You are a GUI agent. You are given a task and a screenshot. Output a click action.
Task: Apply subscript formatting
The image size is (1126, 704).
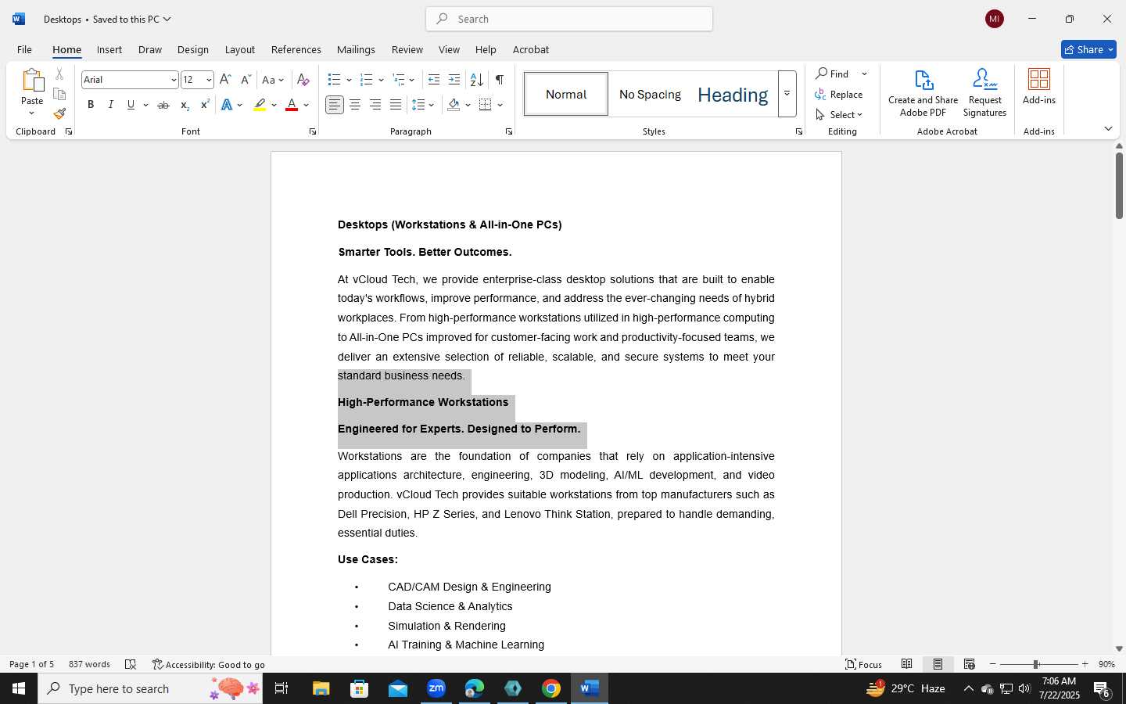click(185, 105)
